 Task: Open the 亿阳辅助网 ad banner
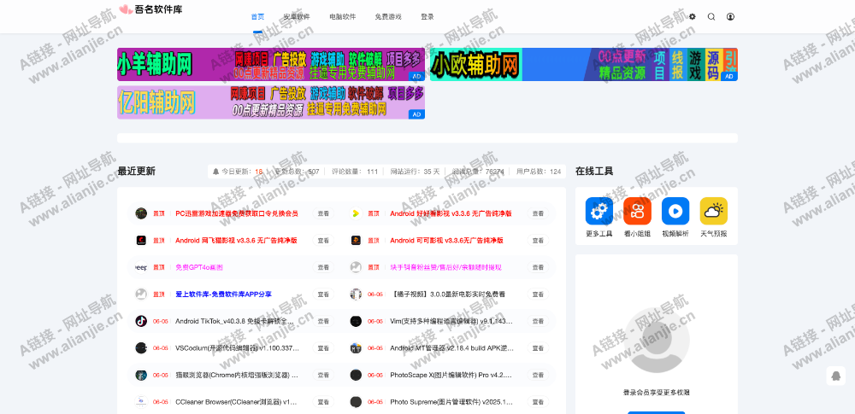coord(271,102)
